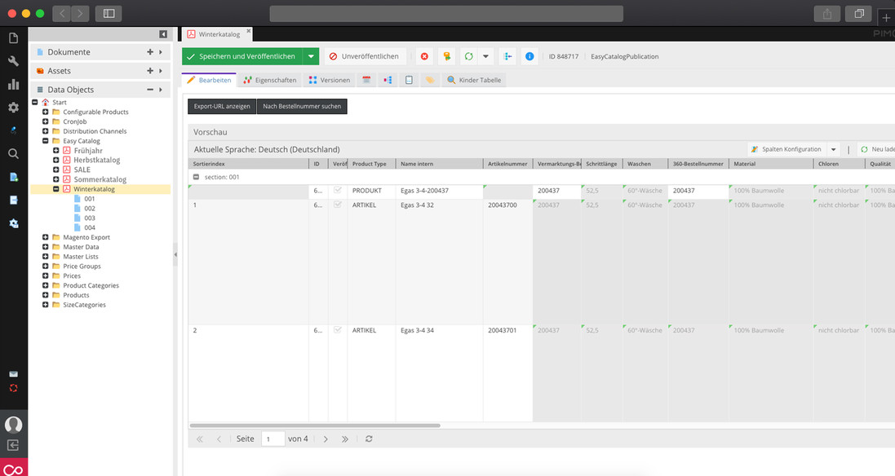Open the wrench Tools menu in sidebar
This screenshot has width=895, height=476.
point(13,61)
